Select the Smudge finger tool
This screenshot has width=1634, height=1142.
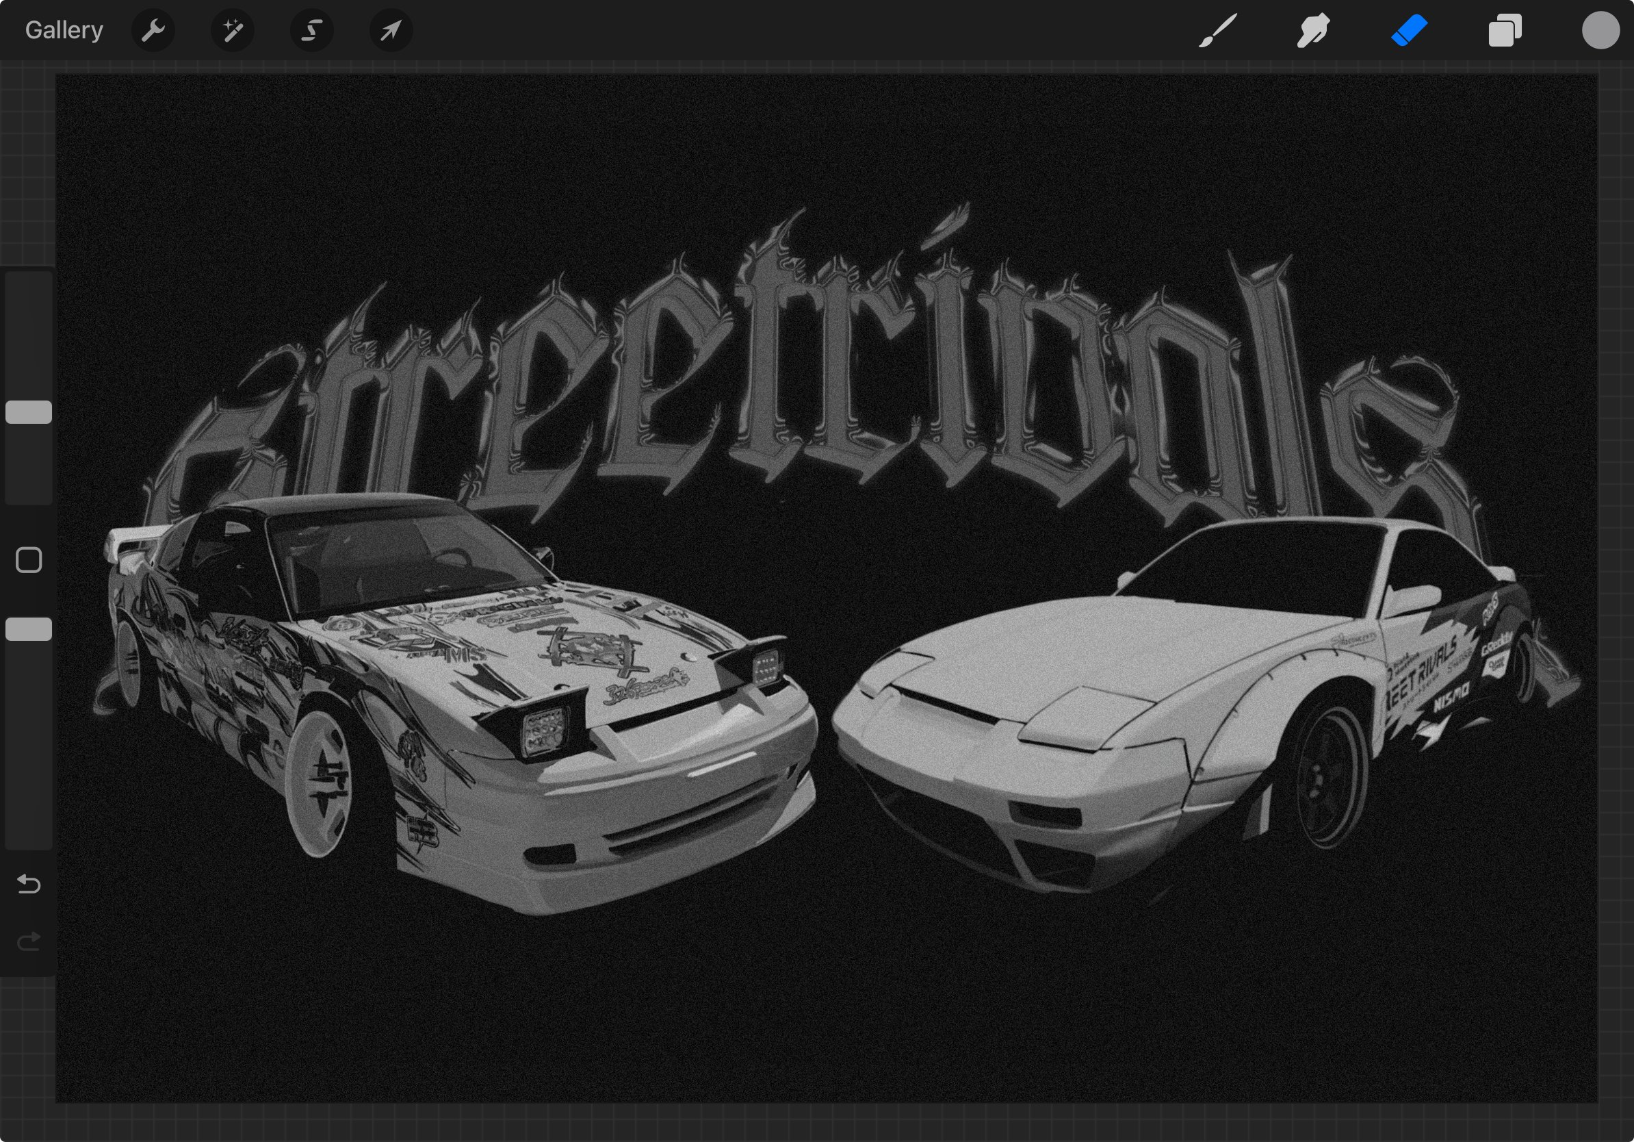pos(1313,31)
